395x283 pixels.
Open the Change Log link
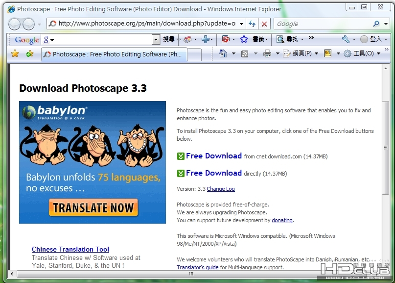coord(221,189)
